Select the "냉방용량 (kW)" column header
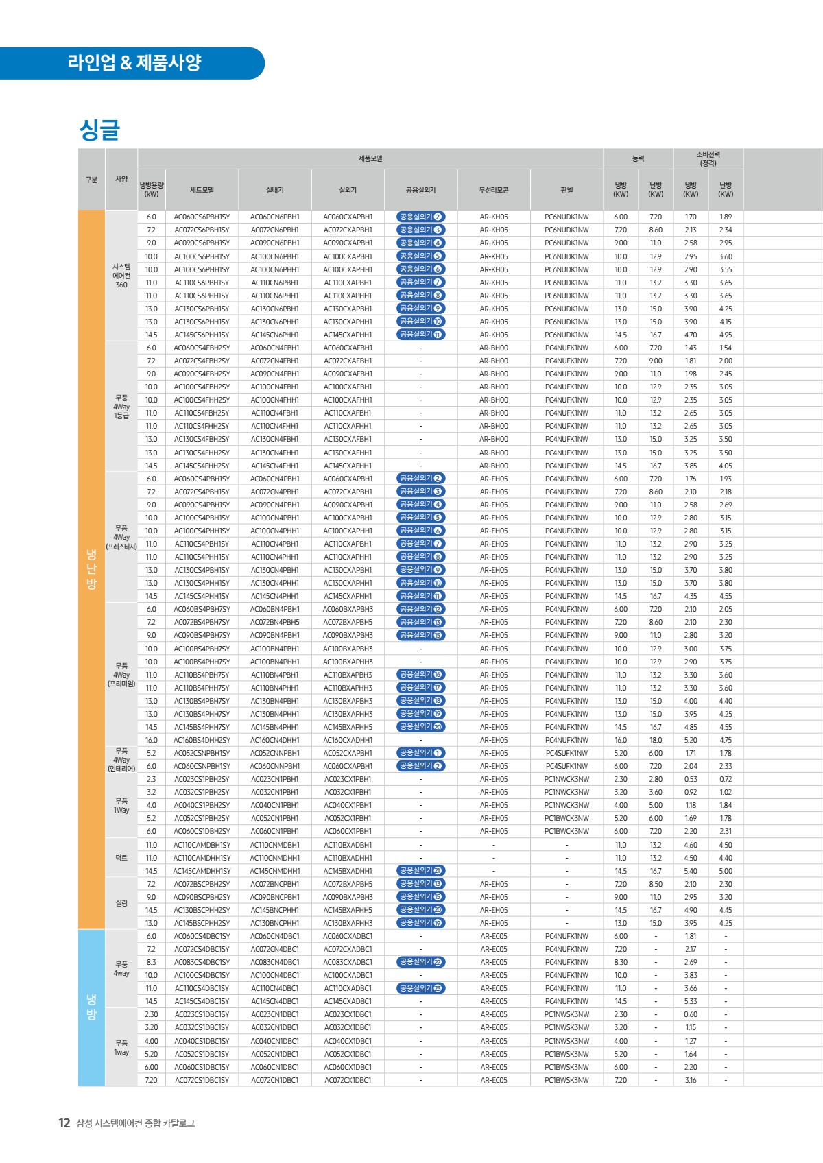The height and width of the screenshot is (1163, 823). tap(152, 190)
